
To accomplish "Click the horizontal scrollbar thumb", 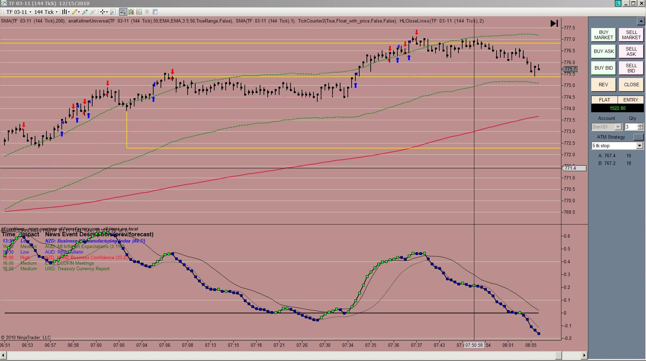I will (x=559, y=355).
